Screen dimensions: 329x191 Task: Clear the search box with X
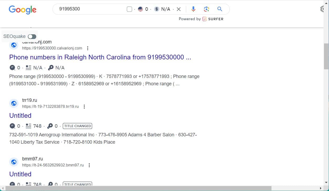pyautogui.click(x=179, y=9)
